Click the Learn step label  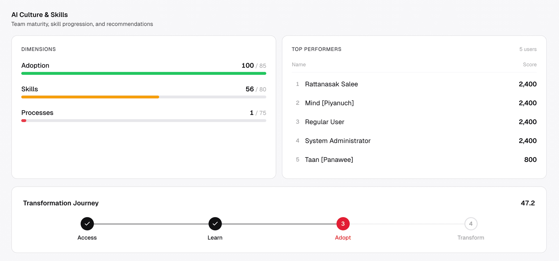215,237
